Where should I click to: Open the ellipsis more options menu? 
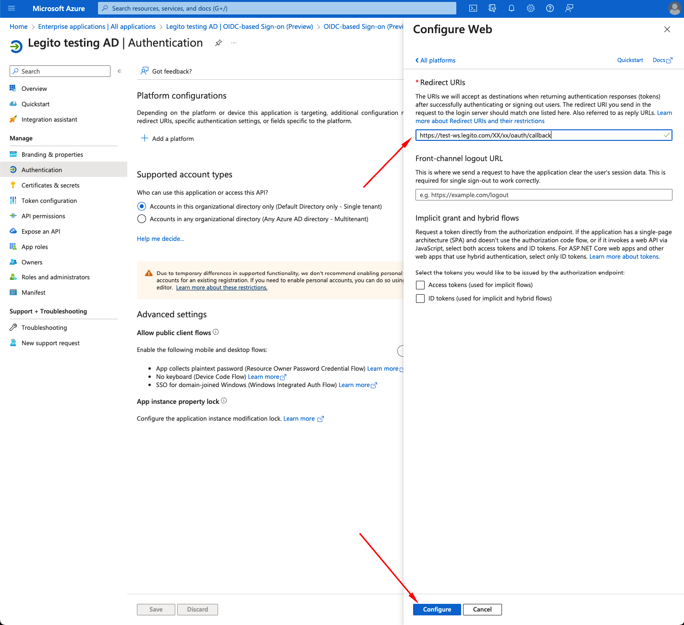234,43
